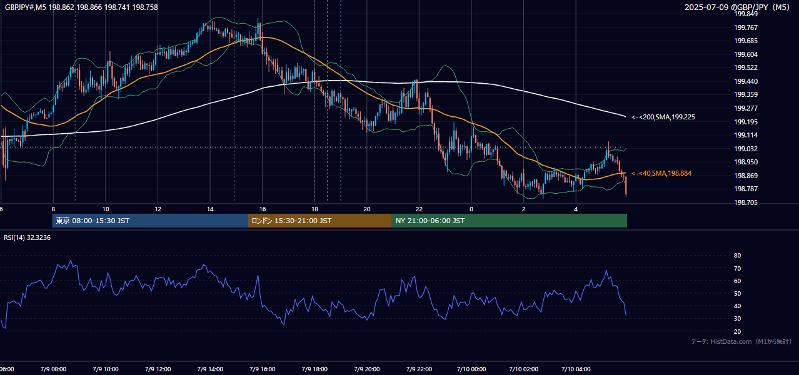799x375 pixels.
Task: Click price axis label 198.787
Action: tap(745, 189)
